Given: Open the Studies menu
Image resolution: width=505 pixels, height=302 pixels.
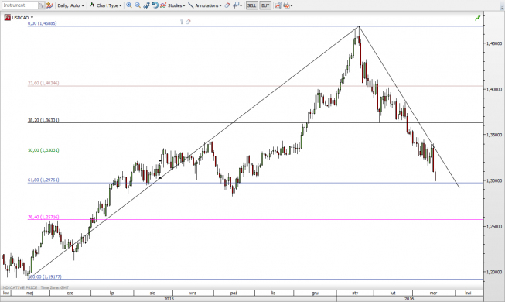Looking at the screenshot, I should coord(172,5).
